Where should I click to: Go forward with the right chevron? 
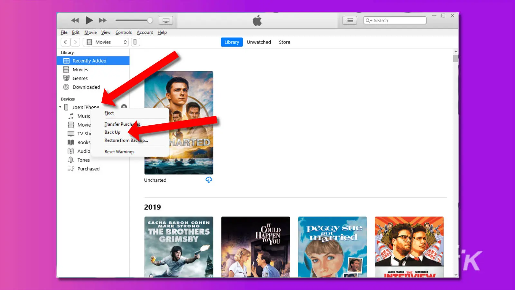75,42
